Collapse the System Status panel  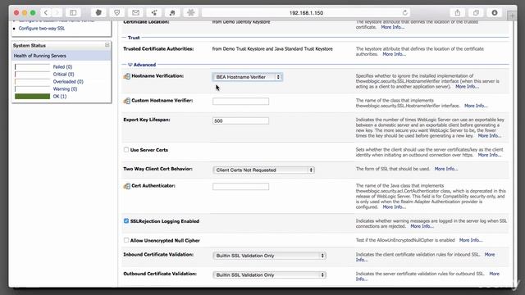point(107,45)
